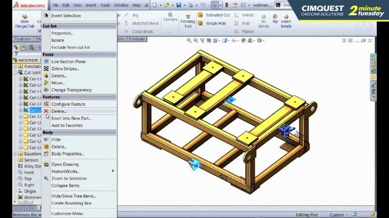389x218 pixels.
Task: Click the Undo arrow icon
Action: tap(203, 5)
